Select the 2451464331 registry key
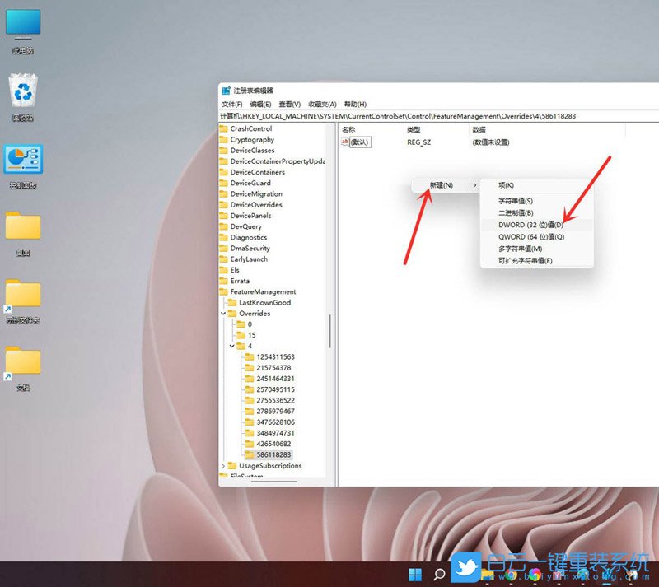Viewport: 659px width, 587px height. [x=275, y=379]
